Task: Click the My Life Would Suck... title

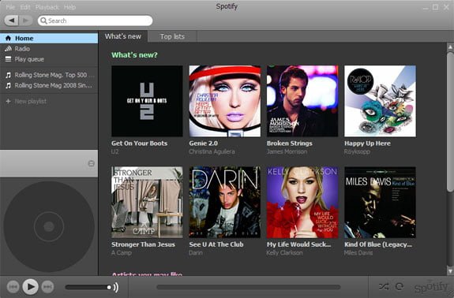Action: click(298, 244)
